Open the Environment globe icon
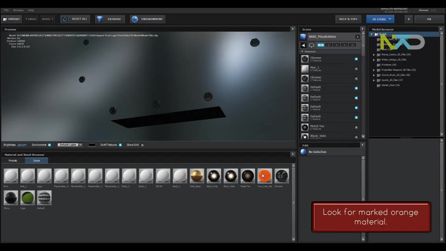Viewport: 446px width, 251px height. click(135, 19)
